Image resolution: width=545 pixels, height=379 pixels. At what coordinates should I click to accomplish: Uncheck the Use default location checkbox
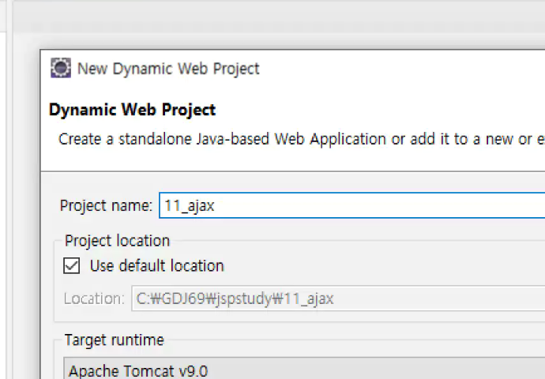coord(72,266)
